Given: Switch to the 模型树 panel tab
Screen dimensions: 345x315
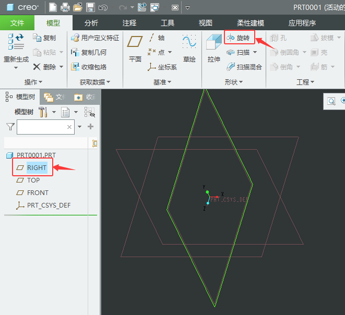Looking at the screenshot, I should tap(20, 97).
